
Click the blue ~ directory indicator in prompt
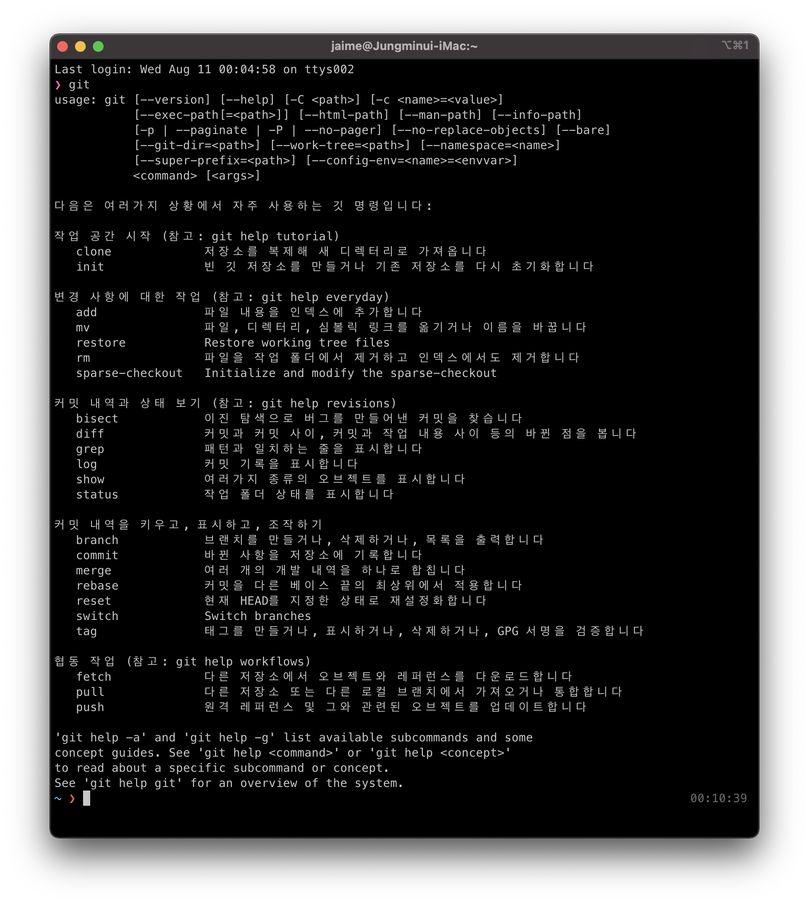point(58,799)
